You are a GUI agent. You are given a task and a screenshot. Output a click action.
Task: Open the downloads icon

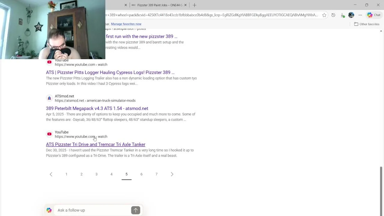click(343, 15)
